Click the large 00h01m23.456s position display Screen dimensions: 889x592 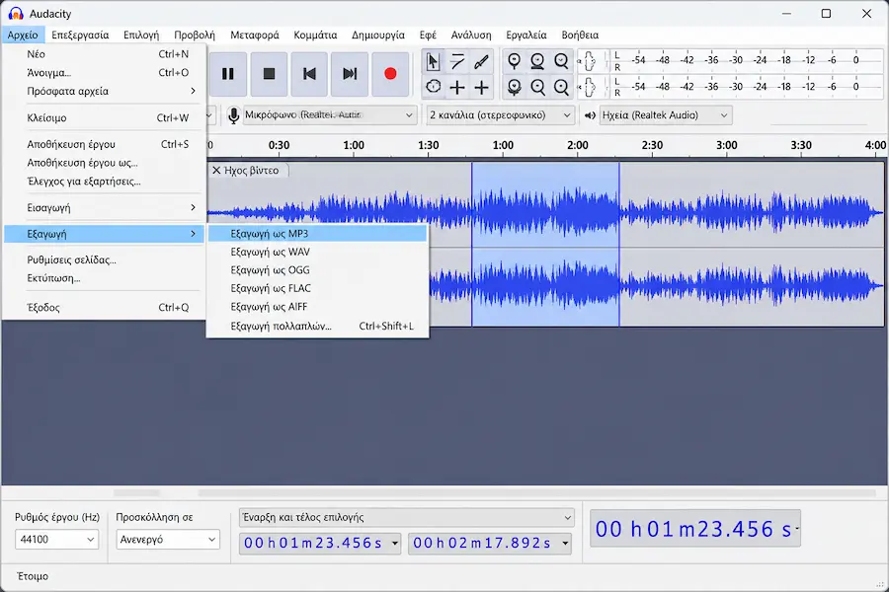pyautogui.click(x=695, y=529)
